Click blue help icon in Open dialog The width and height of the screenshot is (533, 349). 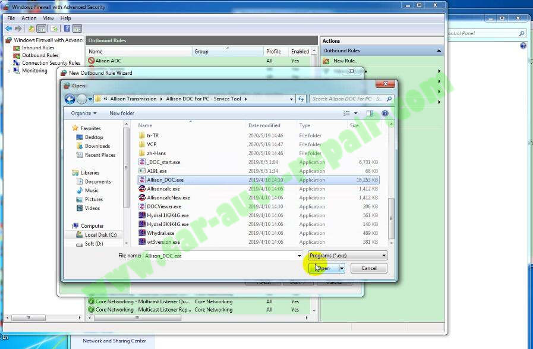point(385,114)
